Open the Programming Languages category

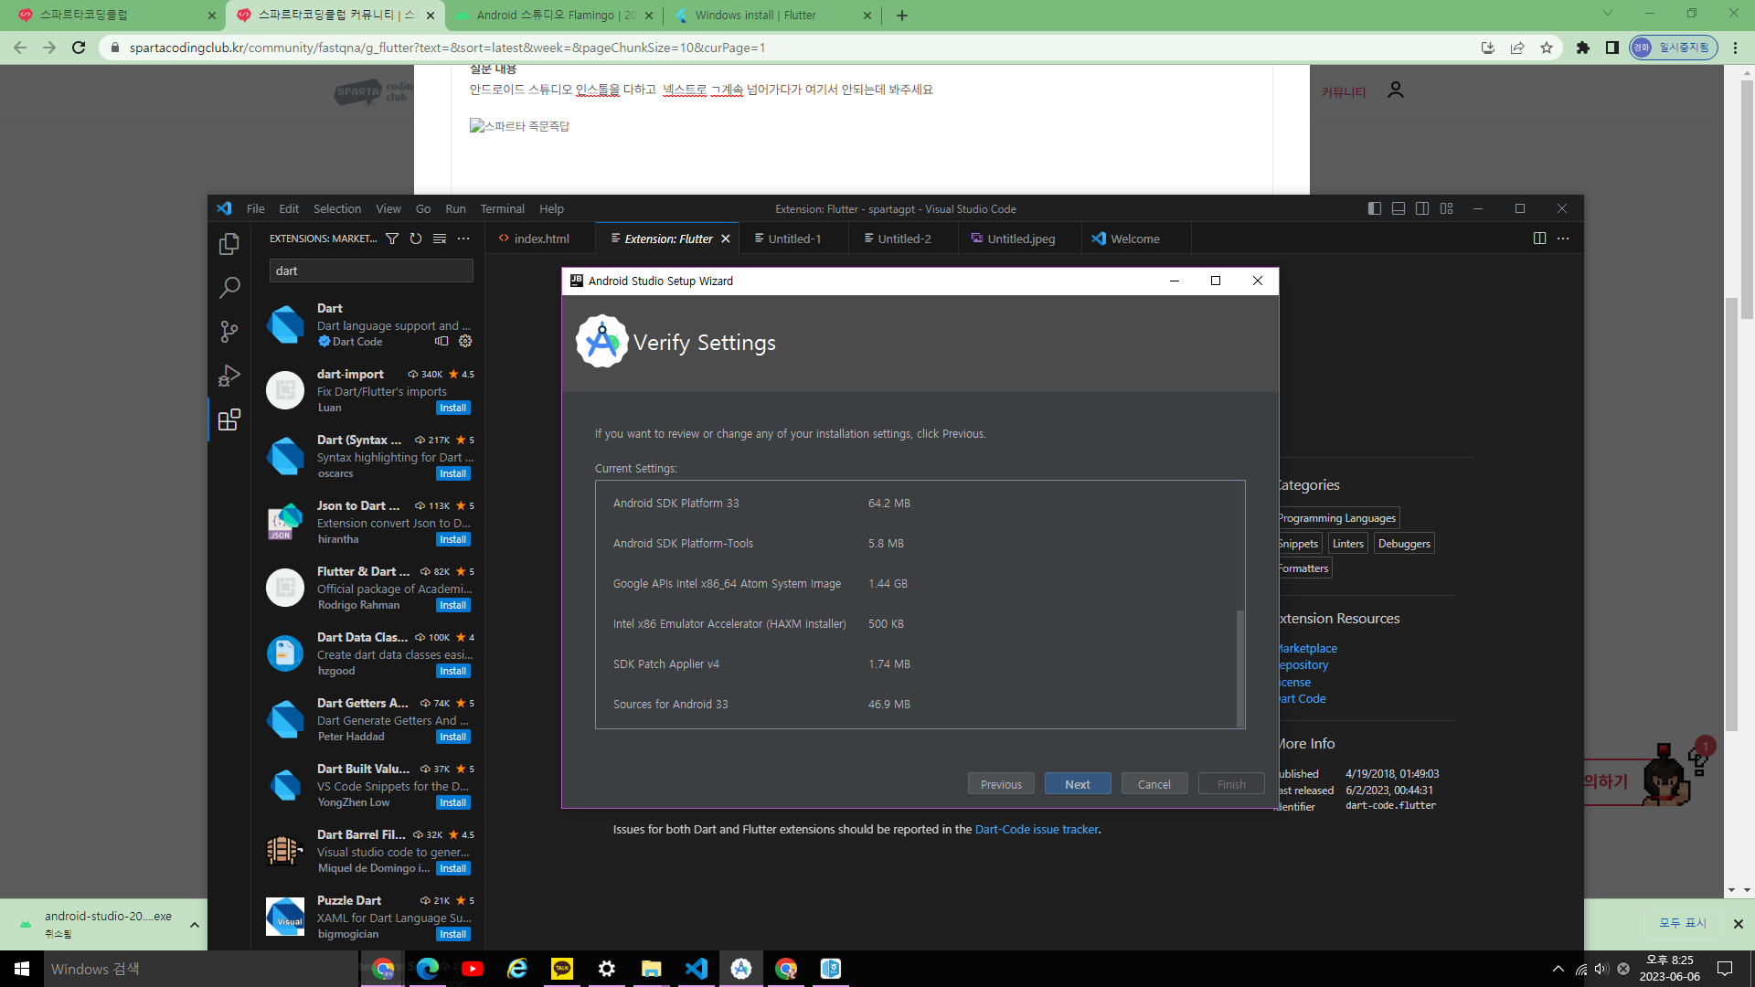pyautogui.click(x=1337, y=518)
